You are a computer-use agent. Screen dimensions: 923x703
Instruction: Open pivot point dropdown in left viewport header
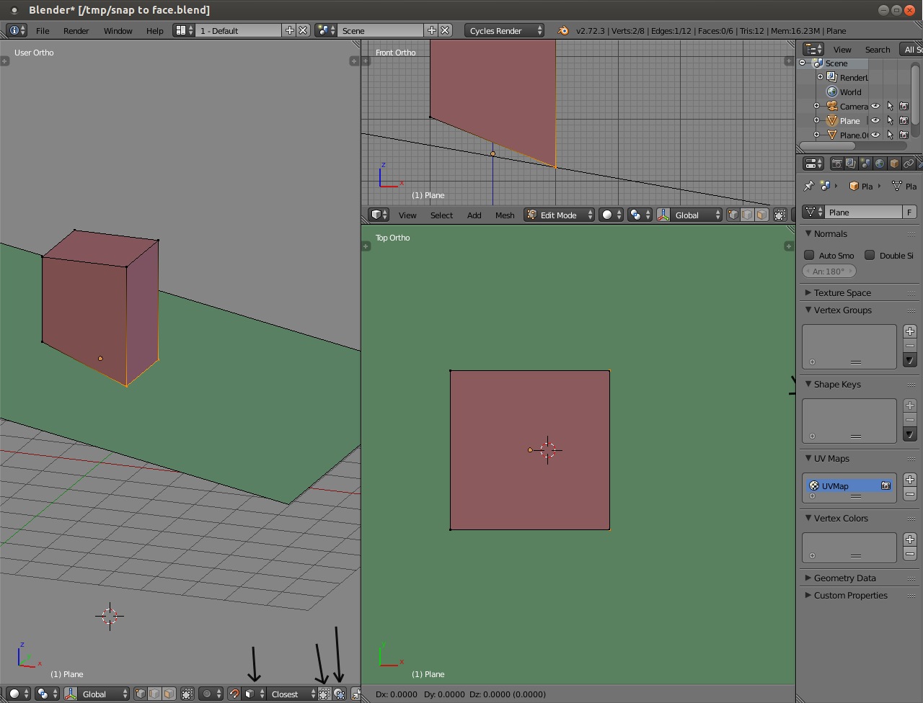click(x=47, y=694)
